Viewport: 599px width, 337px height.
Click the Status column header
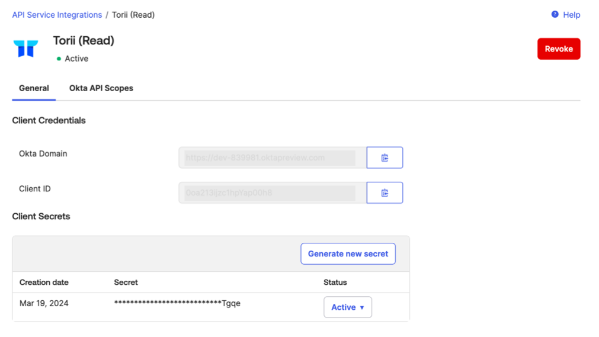tap(335, 283)
